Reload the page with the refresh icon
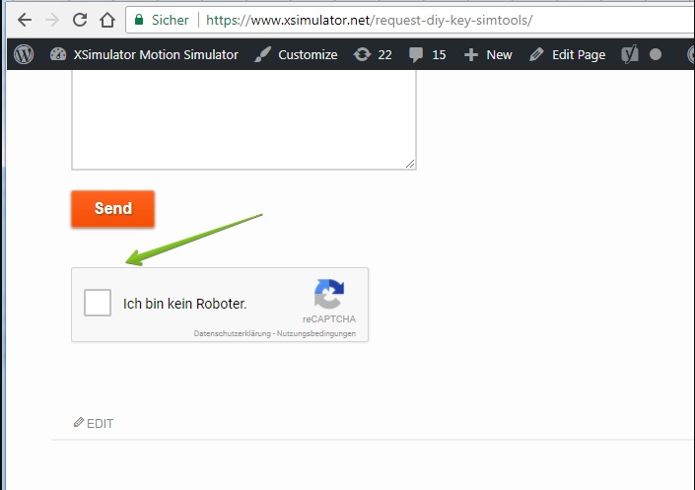The height and width of the screenshot is (490, 695). pyautogui.click(x=80, y=20)
